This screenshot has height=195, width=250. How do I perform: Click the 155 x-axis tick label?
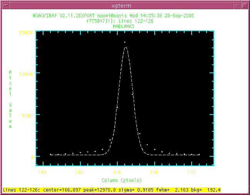point(42,172)
